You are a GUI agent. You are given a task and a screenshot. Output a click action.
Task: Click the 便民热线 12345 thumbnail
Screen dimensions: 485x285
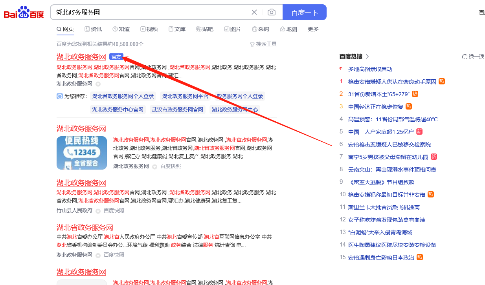point(82,153)
